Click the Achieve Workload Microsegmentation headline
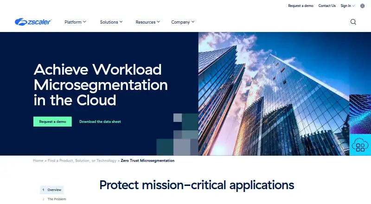The width and height of the screenshot is (371, 204). [x=101, y=85]
